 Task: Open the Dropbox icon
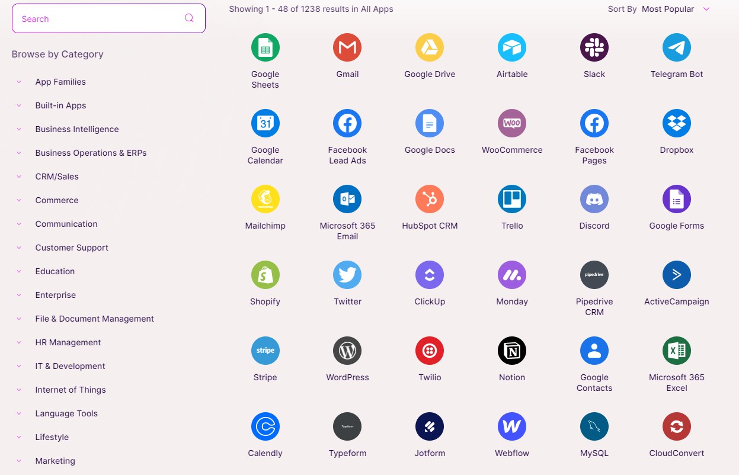[677, 123]
